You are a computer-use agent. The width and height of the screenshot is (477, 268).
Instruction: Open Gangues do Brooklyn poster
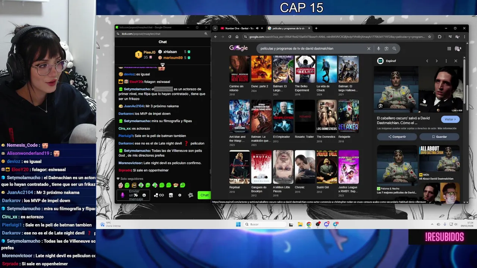point(261,167)
